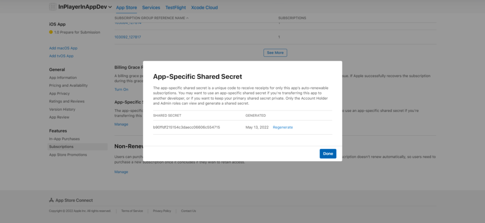The height and width of the screenshot is (223, 485).
Task: Click Manage under App-Specific Shared Secret
Action: pos(121,124)
